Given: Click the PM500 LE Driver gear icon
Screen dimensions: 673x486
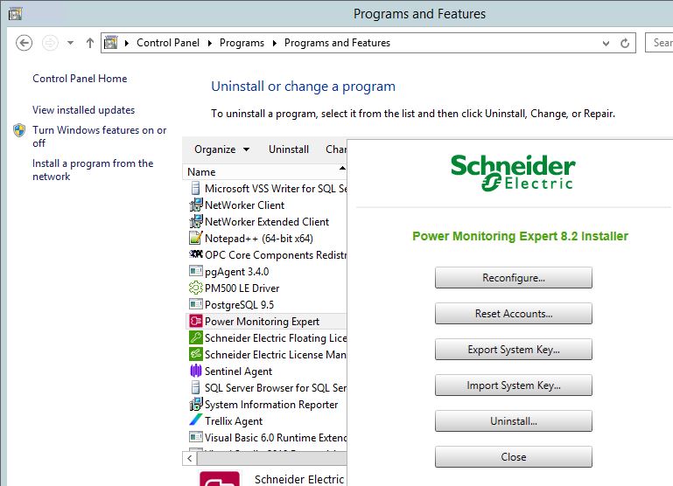Looking at the screenshot, I should [x=196, y=288].
